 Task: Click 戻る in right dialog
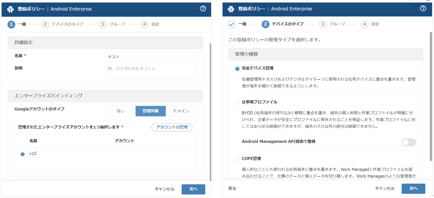[232, 188]
